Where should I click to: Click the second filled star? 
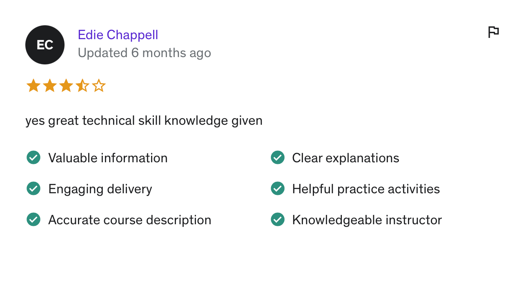50,86
